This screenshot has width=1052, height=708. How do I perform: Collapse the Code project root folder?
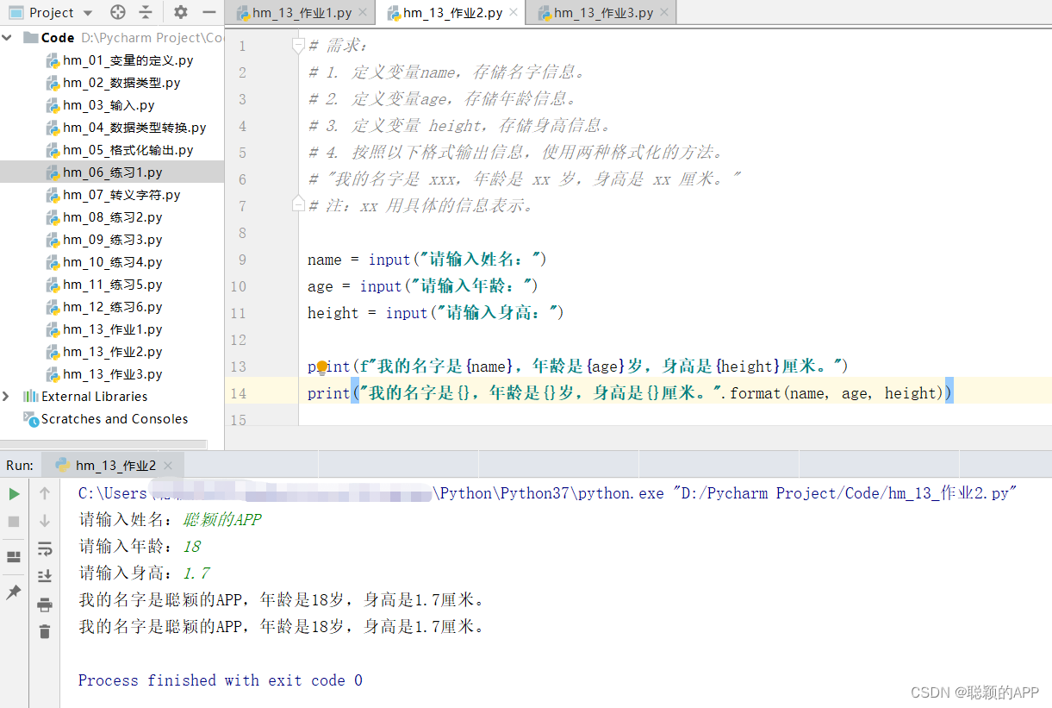[9, 37]
